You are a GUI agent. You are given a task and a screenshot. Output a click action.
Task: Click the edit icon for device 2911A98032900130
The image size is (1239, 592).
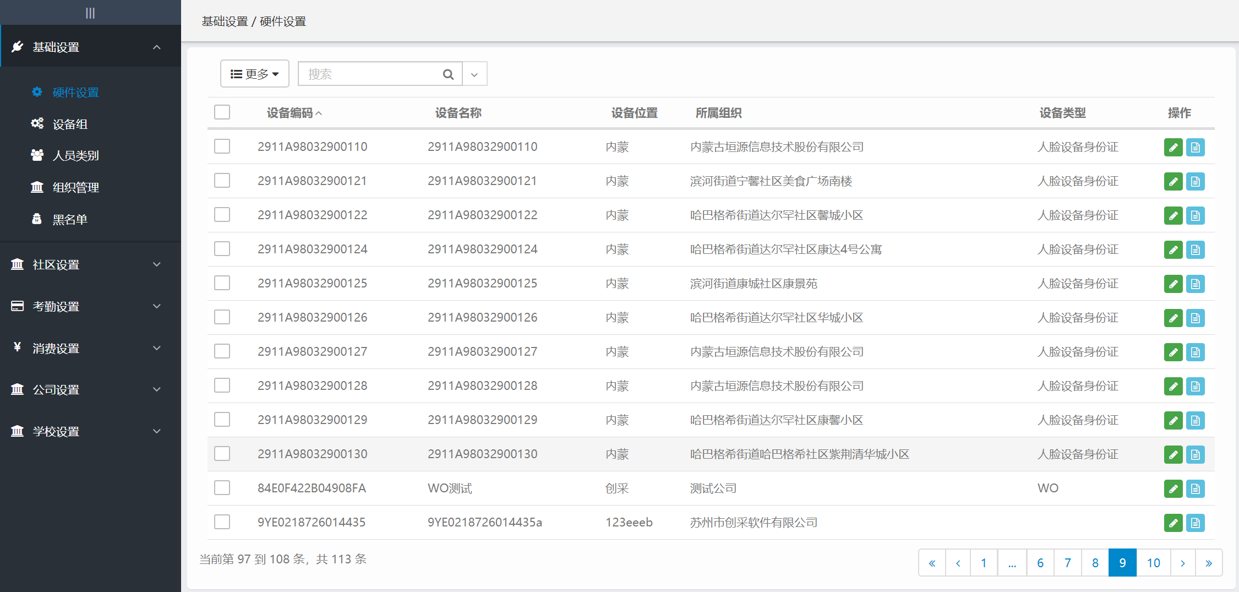pos(1173,454)
